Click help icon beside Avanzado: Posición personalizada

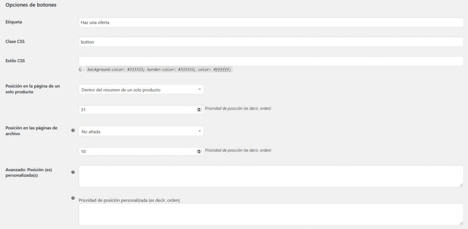(73, 173)
